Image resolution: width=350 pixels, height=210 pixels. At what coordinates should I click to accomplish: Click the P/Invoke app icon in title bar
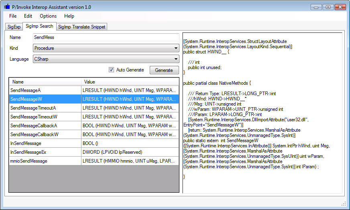[7, 7]
